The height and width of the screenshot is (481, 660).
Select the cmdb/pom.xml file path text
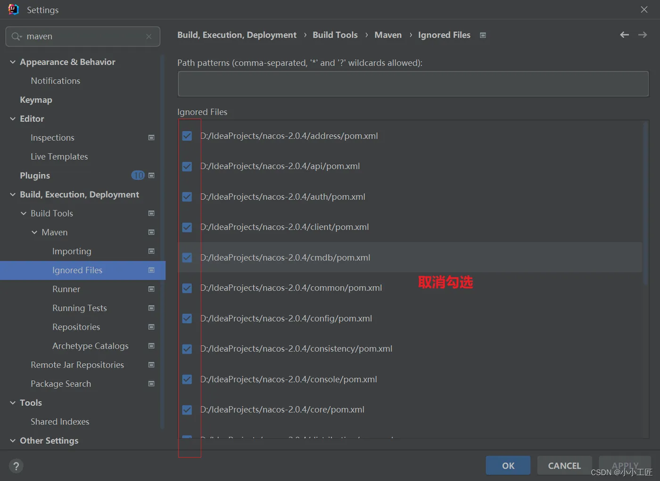tap(285, 258)
